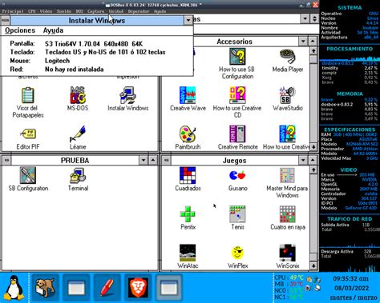
Task: Launch Terminal in PRUEBA group
Action: [x=78, y=175]
